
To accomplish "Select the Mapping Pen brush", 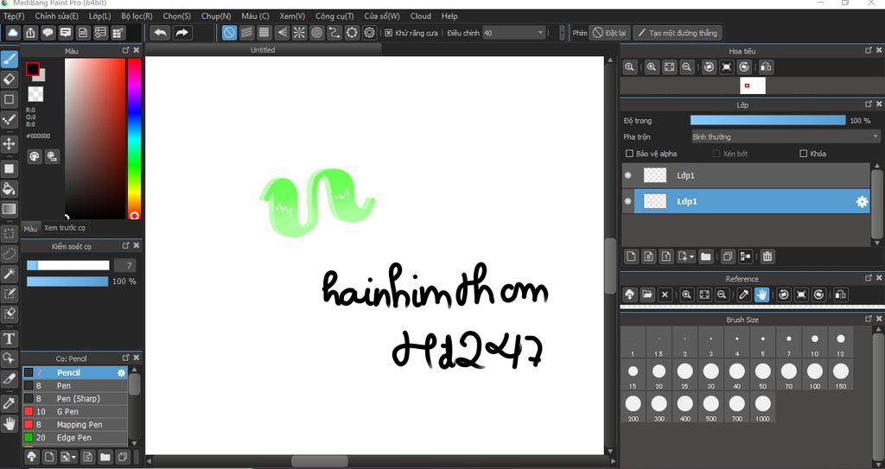I will click(x=75, y=424).
